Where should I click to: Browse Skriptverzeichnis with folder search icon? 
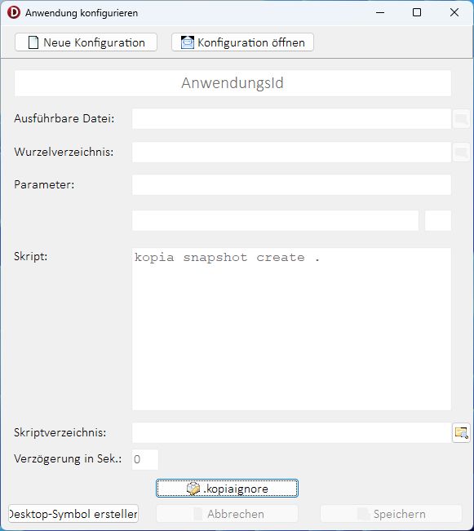(461, 433)
